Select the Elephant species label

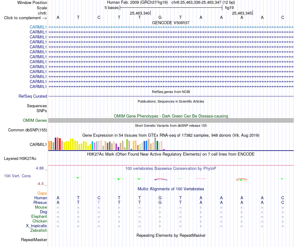pyautogui.click(x=39, y=216)
